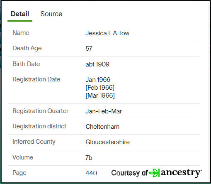Click the Name field label
Image resolution: width=211 pixels, height=184 pixels.
click(21, 33)
